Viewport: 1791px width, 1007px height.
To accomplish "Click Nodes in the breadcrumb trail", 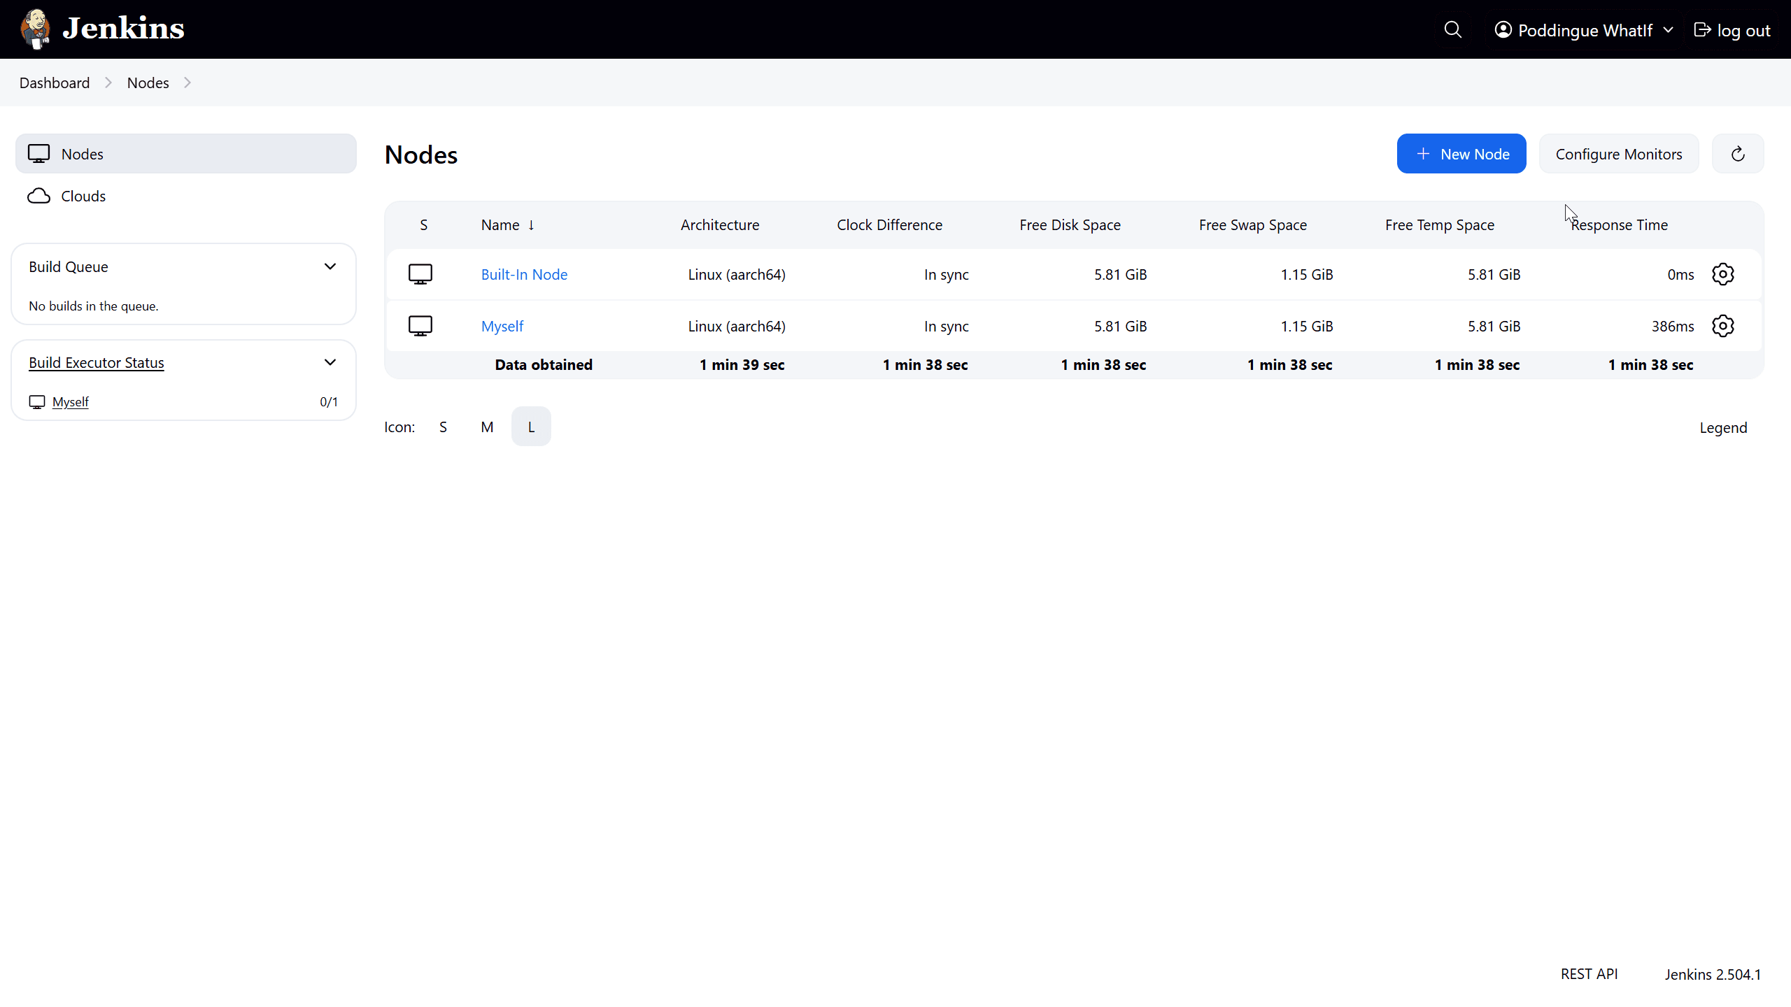I will (x=148, y=83).
